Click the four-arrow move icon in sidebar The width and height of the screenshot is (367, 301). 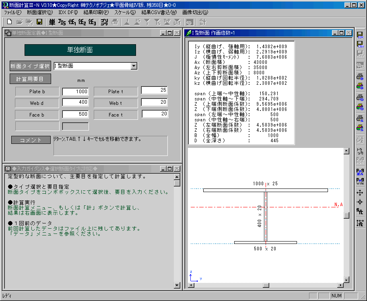[x=361, y=192]
